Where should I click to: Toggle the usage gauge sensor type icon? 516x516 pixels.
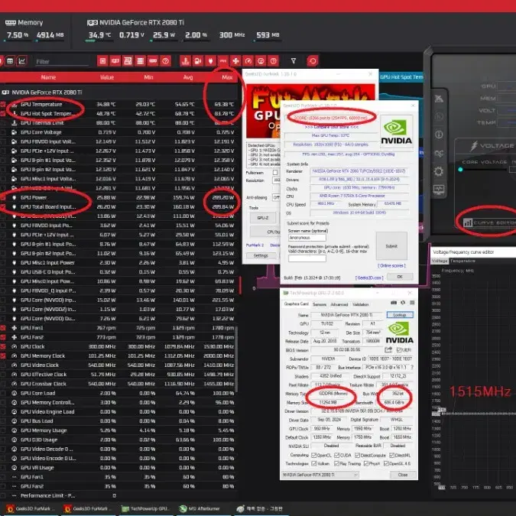coord(261,61)
